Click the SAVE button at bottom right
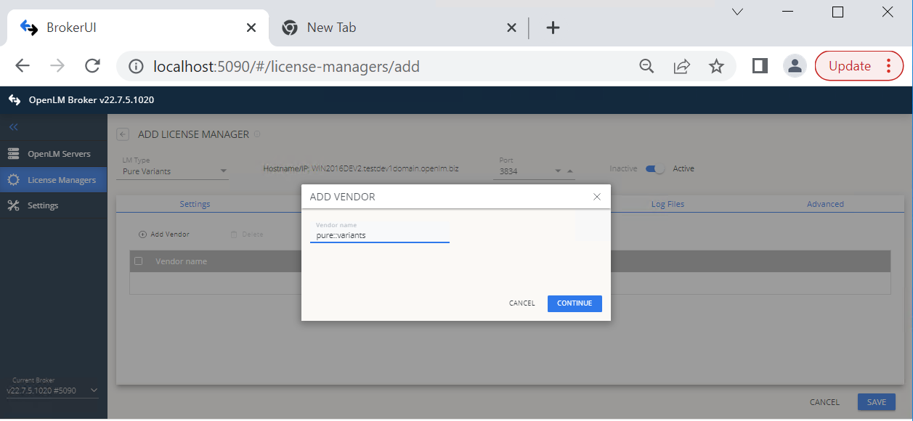This screenshot has width=913, height=421. click(x=876, y=401)
